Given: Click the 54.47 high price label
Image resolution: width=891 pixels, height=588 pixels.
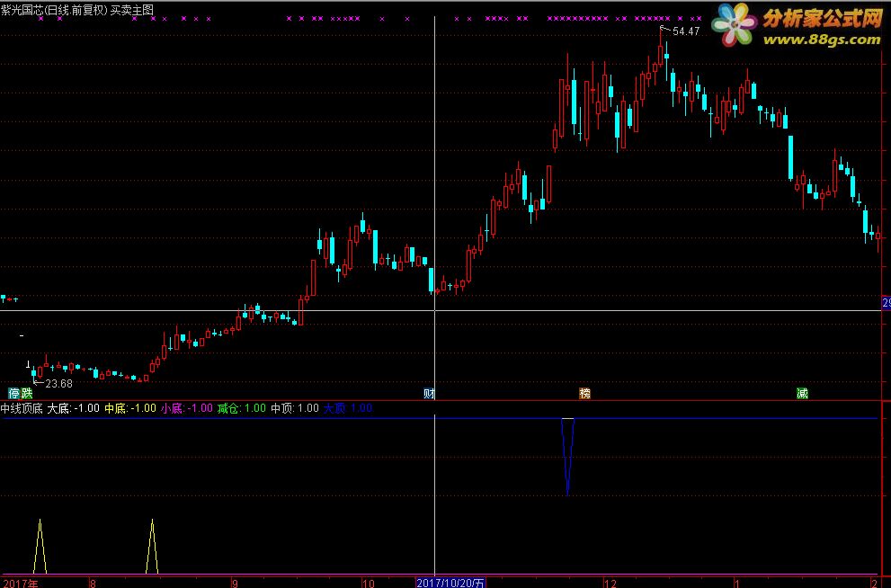Looking at the screenshot, I should 686,31.
